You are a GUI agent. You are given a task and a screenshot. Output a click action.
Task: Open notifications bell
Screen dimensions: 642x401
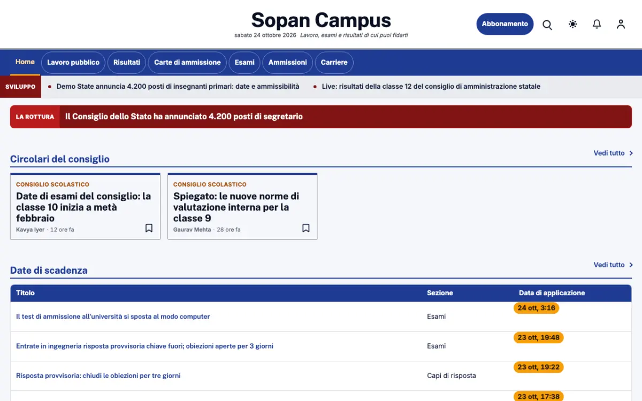597,24
